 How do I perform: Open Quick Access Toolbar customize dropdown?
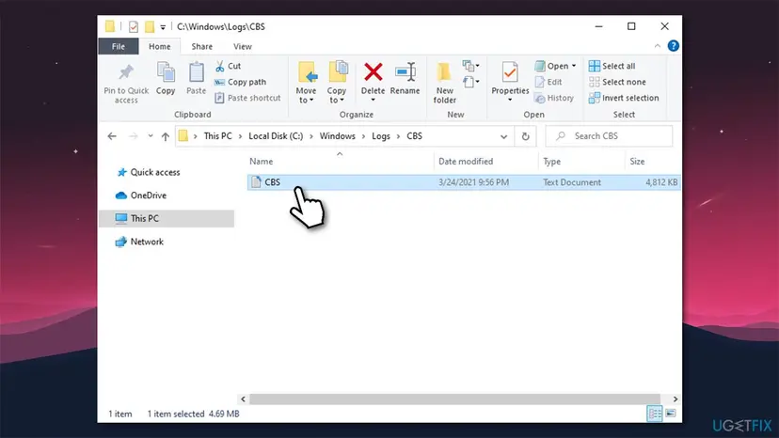[x=163, y=27]
